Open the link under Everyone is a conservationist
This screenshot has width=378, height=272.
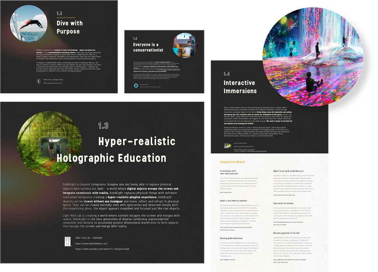point(150,87)
